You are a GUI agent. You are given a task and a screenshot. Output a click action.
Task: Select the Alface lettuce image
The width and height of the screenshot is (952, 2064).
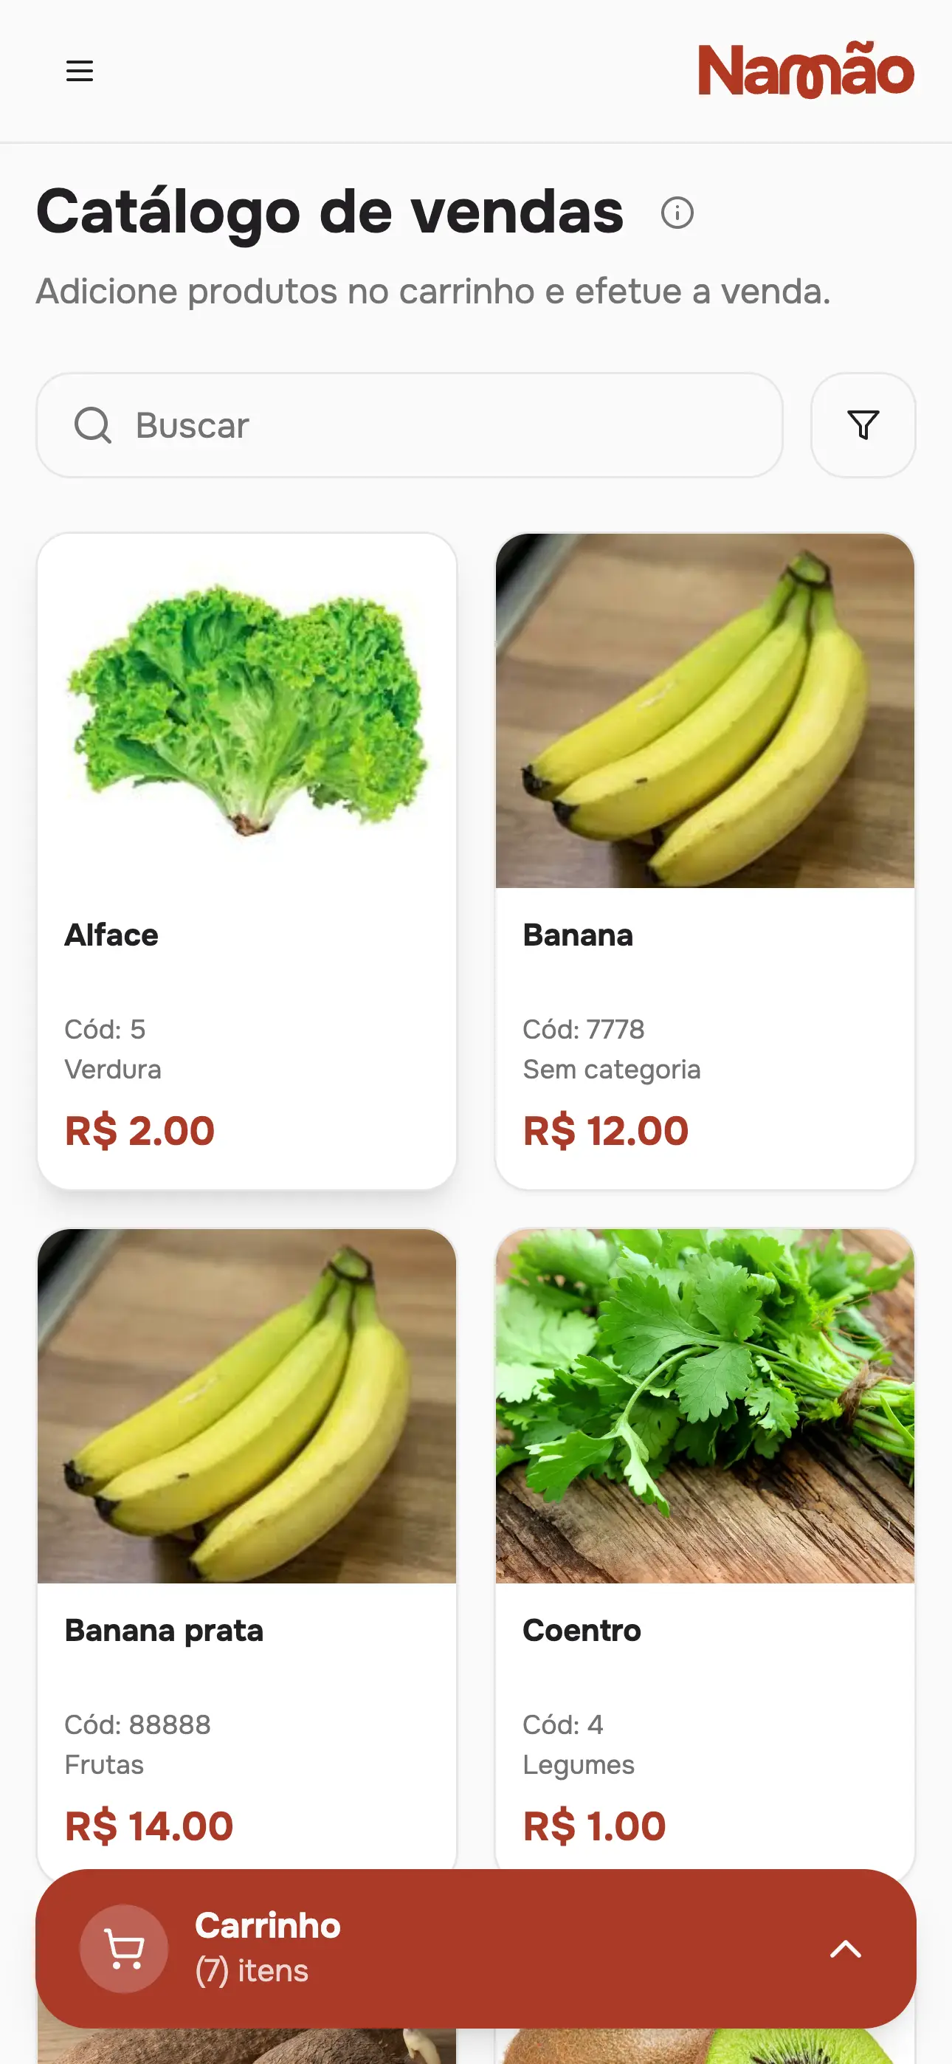click(246, 711)
